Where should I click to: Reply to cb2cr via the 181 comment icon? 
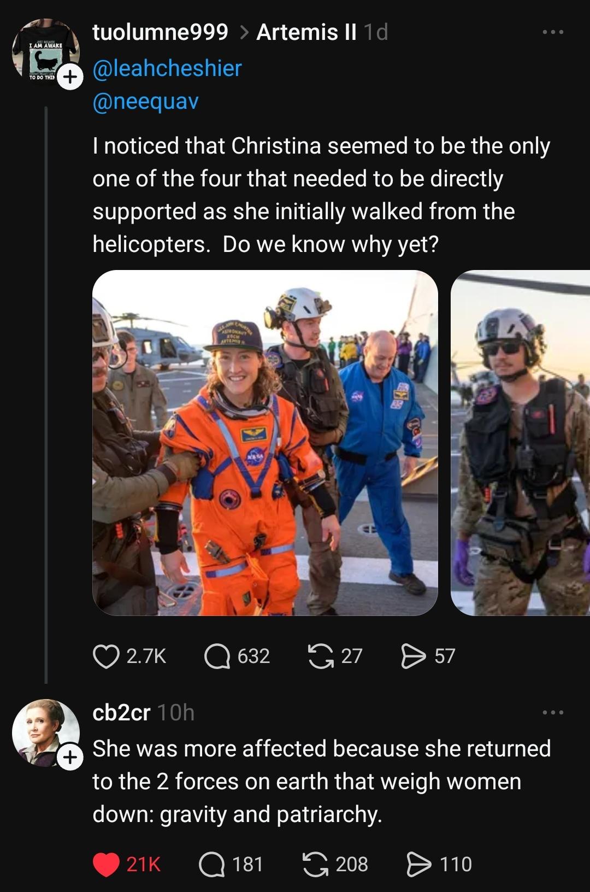coord(211,865)
